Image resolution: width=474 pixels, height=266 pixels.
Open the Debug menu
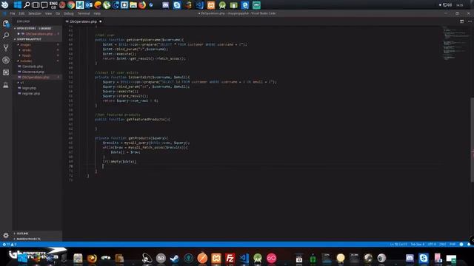pos(69,13)
